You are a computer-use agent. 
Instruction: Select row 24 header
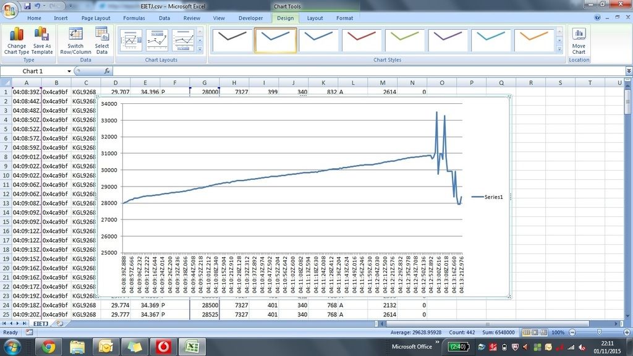pyautogui.click(x=6, y=305)
